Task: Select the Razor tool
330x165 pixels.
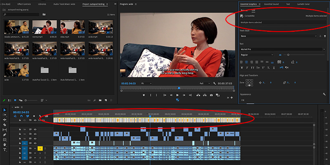Action: tap(5, 125)
